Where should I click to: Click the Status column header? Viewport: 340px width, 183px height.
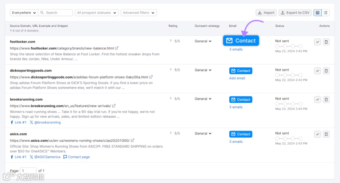pos(280,26)
